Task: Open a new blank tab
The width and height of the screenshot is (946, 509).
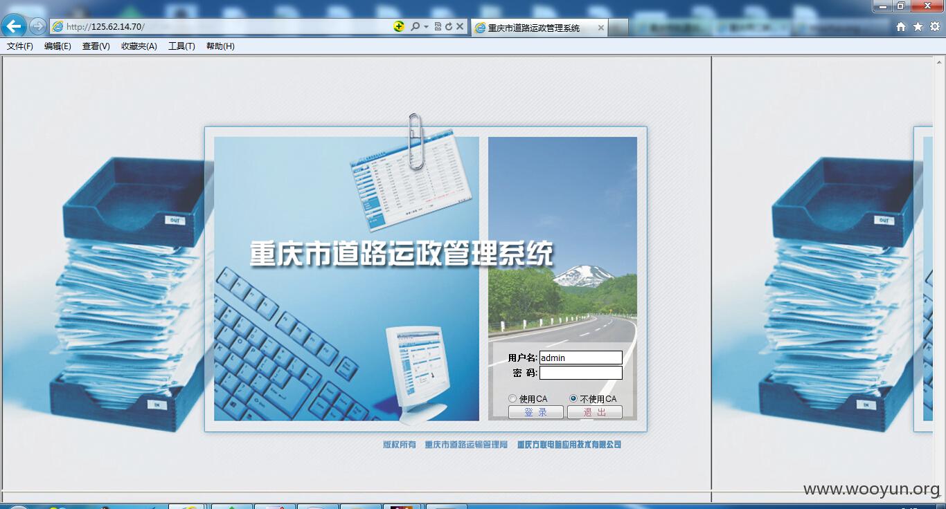Action: click(618, 28)
